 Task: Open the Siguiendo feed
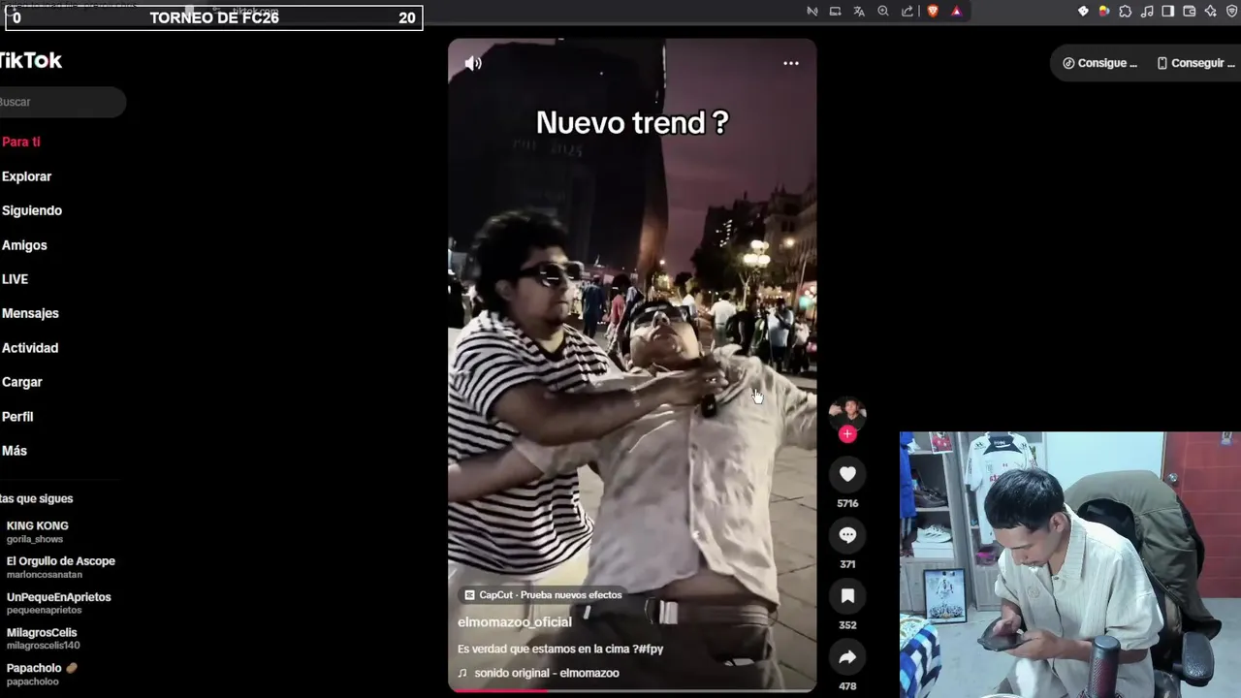point(31,210)
